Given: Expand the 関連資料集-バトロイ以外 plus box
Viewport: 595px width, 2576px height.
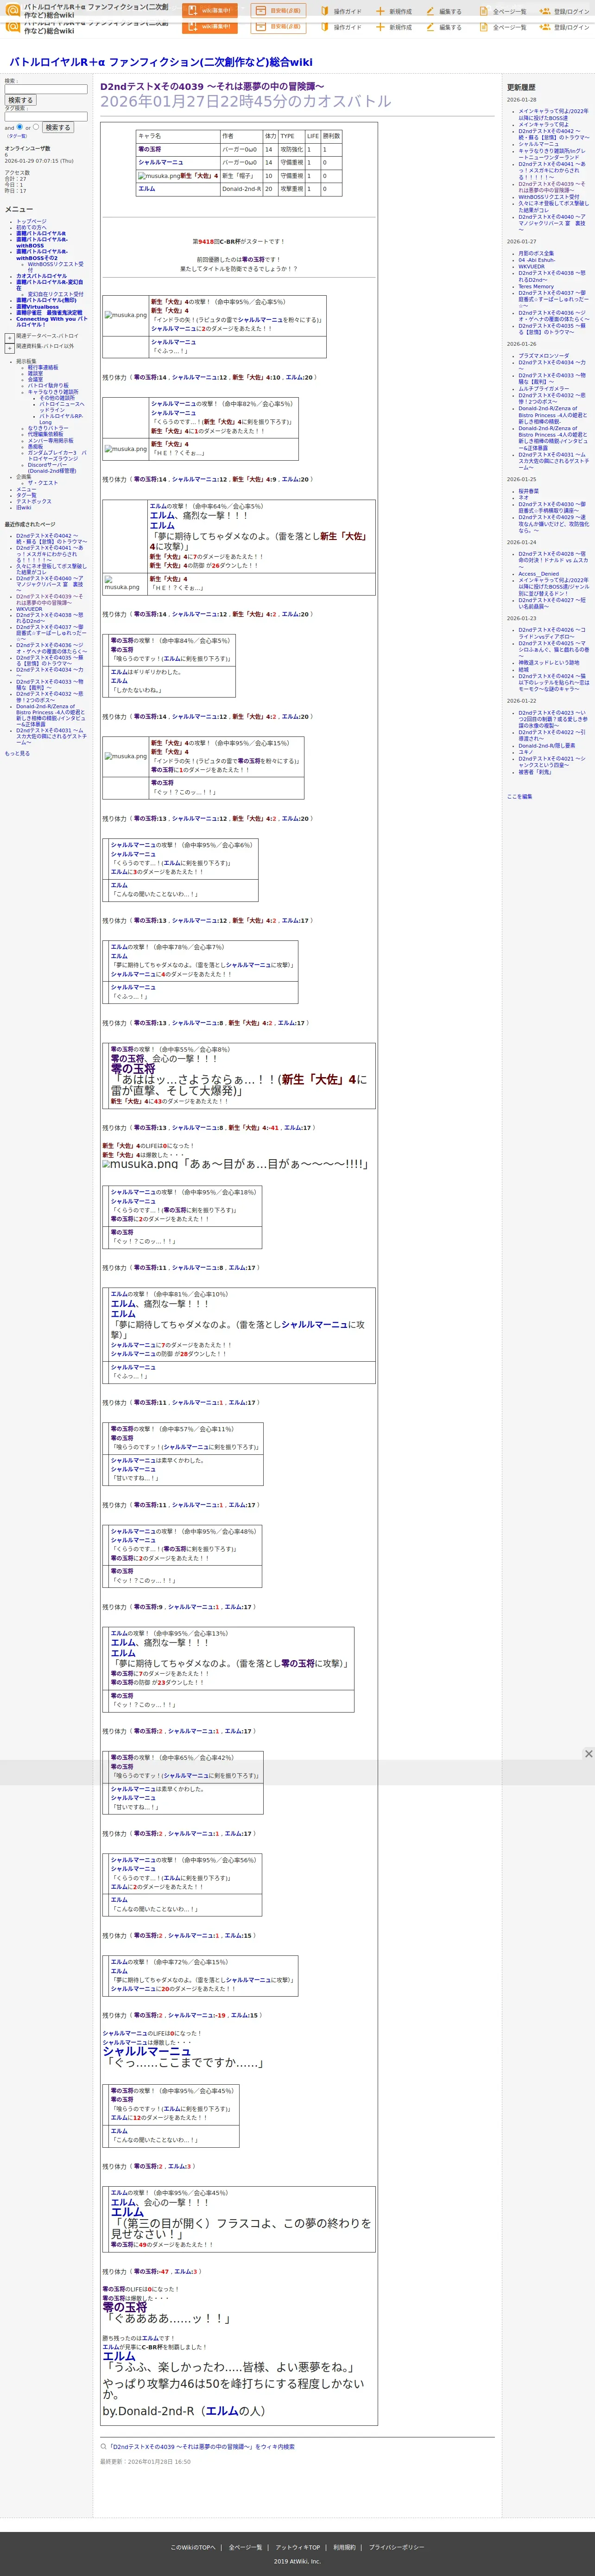Looking at the screenshot, I should 10,347.
